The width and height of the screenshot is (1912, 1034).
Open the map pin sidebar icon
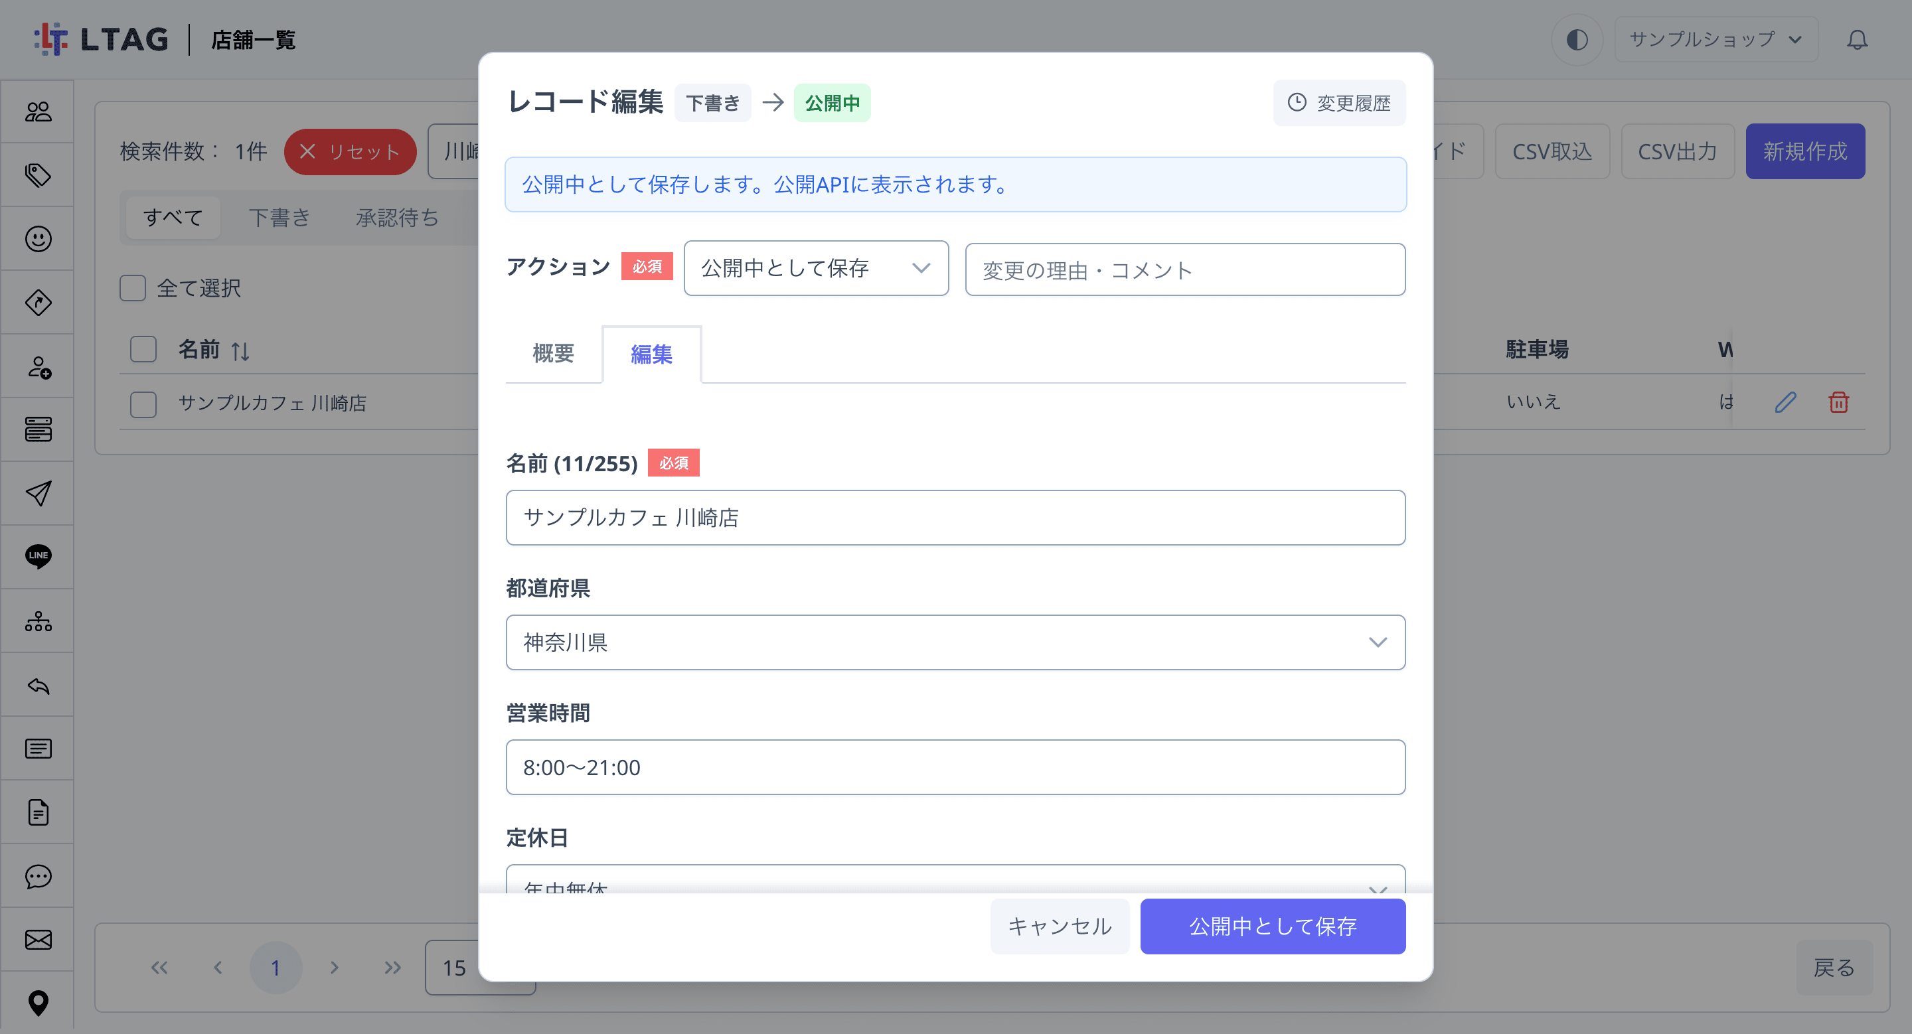tap(38, 1003)
